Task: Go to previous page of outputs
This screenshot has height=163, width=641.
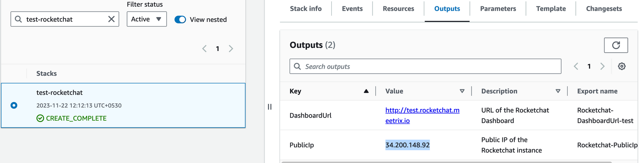Action: pos(576,67)
